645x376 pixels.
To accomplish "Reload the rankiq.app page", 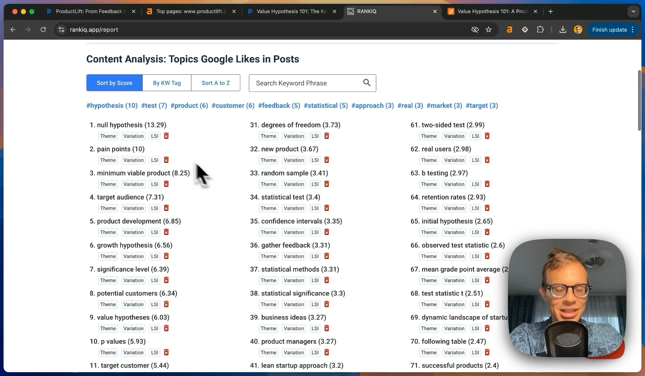I will pyautogui.click(x=43, y=30).
